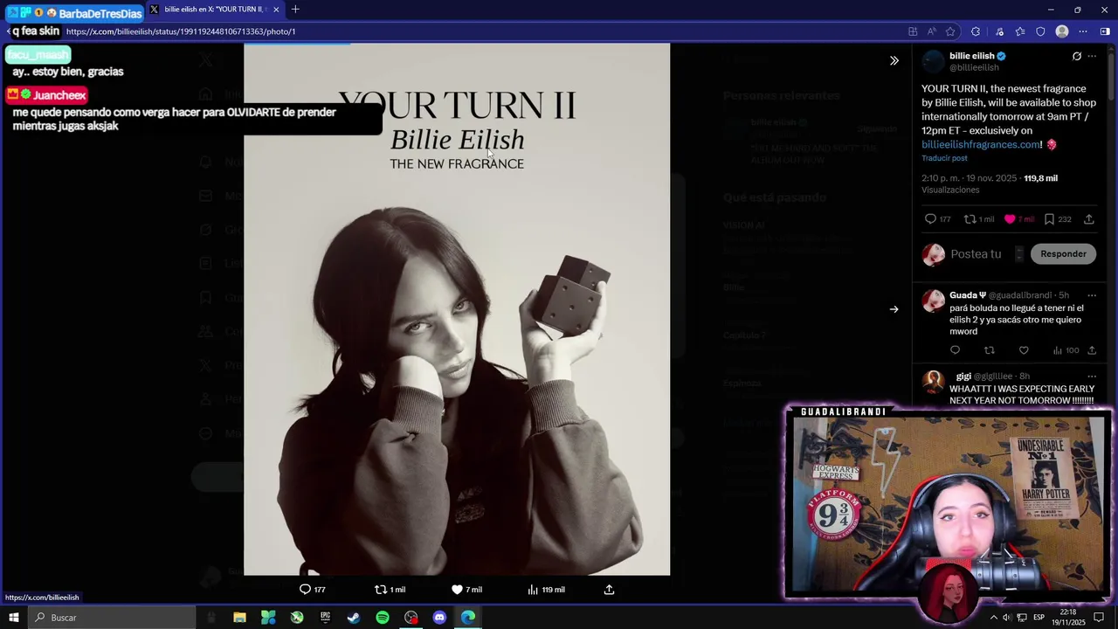
Task: Open more options on gigi's reply
Action: [x=1092, y=377]
